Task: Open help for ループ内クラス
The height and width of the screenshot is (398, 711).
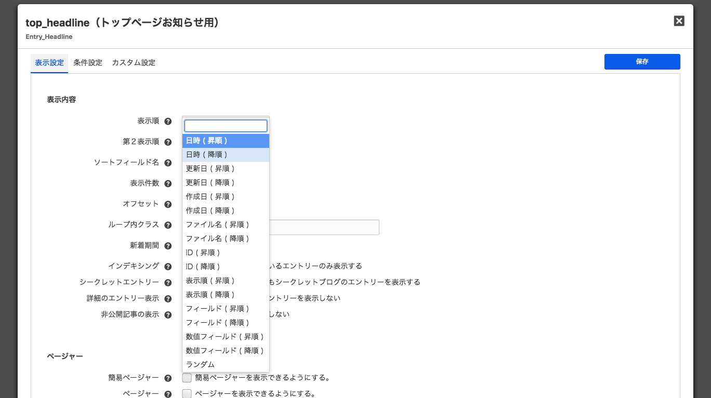Action: 168,225
